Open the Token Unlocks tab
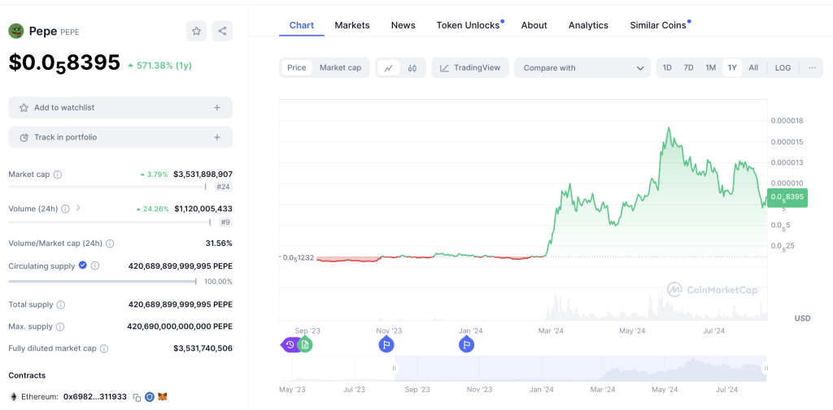 [468, 25]
